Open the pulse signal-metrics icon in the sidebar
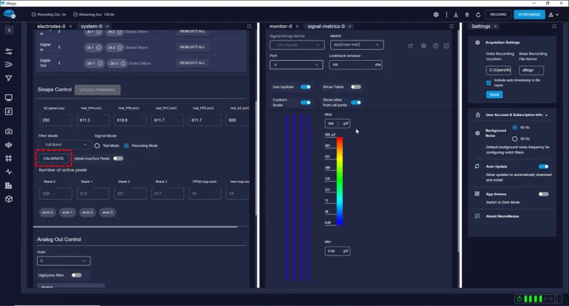The image size is (569, 306). [x=8, y=172]
